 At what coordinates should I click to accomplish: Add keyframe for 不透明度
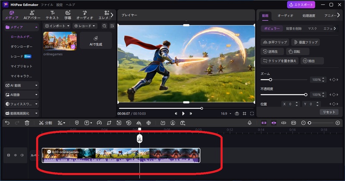point(333,95)
